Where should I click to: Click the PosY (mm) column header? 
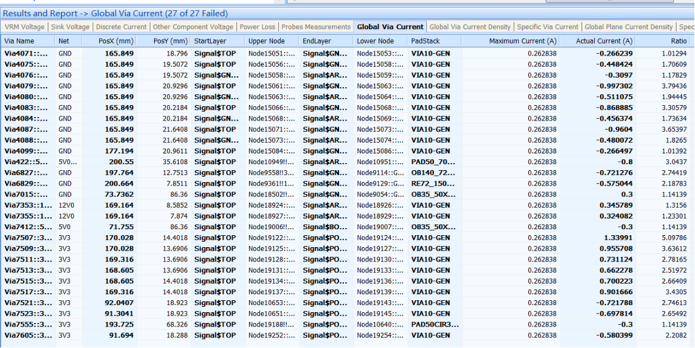164,41
